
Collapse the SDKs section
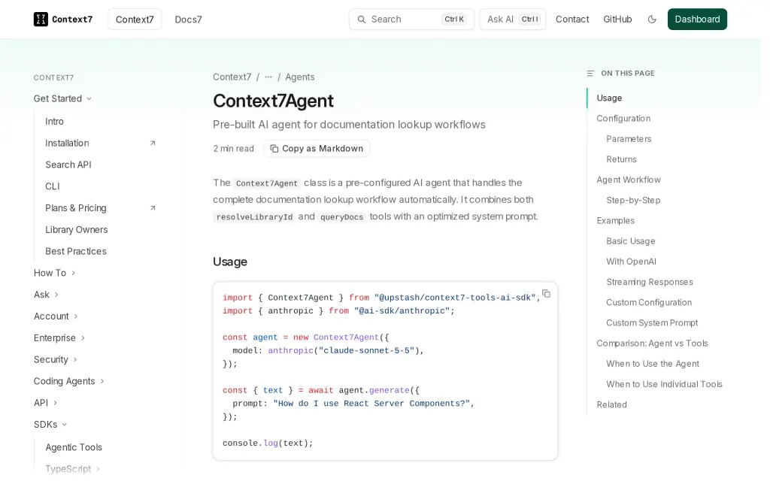click(x=50, y=424)
